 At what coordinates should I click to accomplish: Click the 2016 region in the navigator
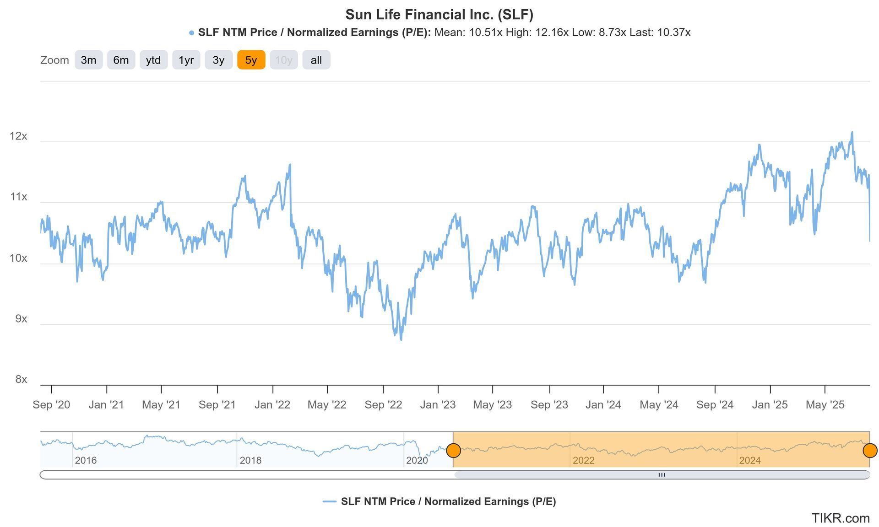tap(86, 460)
